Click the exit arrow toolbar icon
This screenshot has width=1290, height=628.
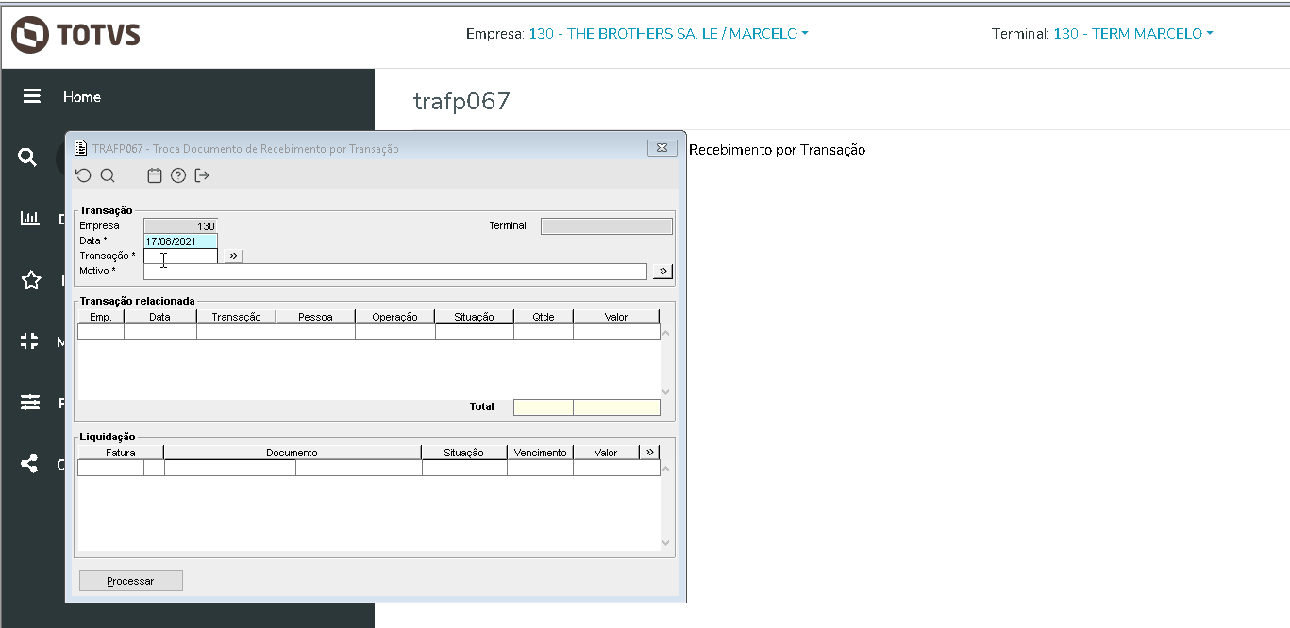[x=202, y=175]
